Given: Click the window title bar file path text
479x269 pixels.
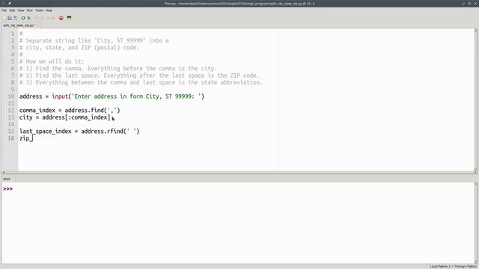Looking at the screenshot, I should click(x=239, y=4).
